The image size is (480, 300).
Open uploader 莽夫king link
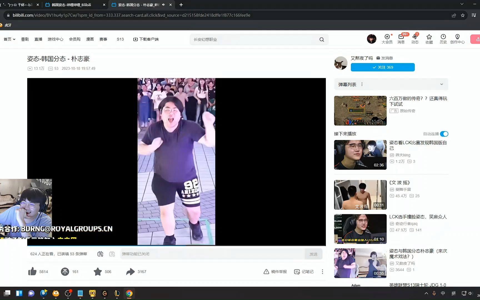[403, 155]
